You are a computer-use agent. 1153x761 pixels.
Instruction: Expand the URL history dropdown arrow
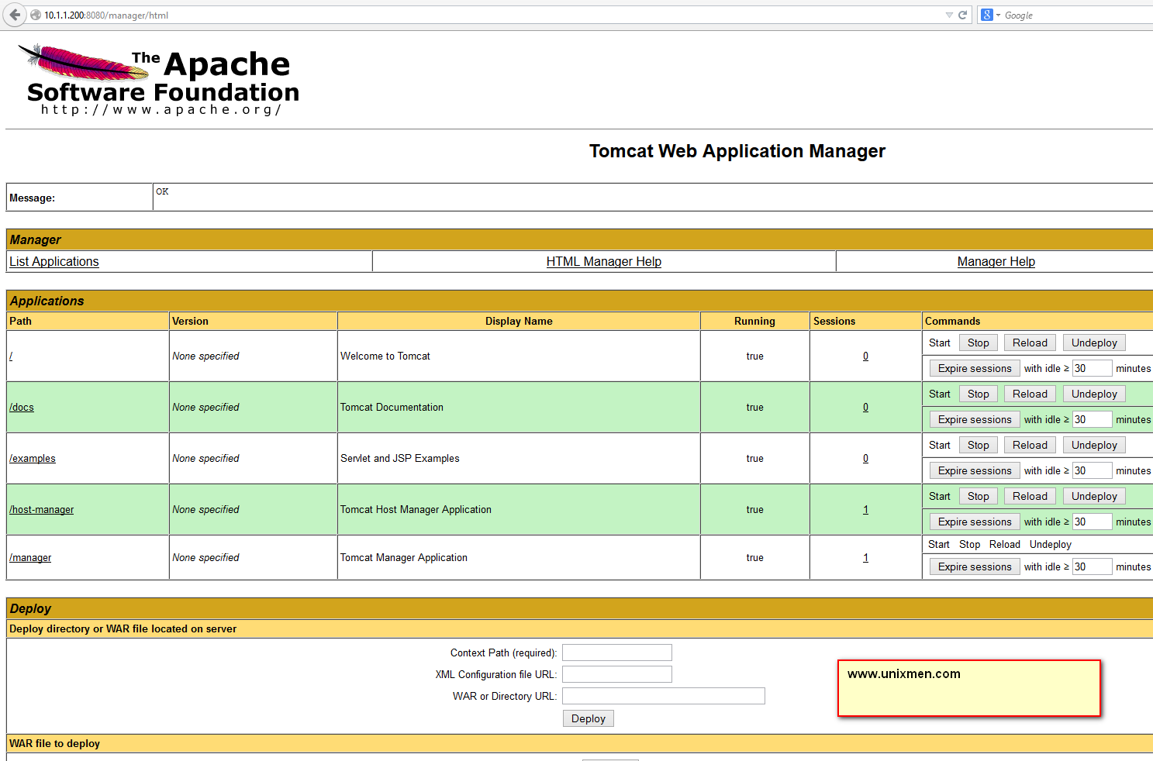pos(949,15)
